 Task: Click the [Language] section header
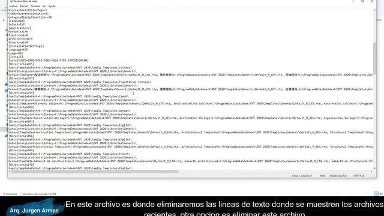[16, 21]
